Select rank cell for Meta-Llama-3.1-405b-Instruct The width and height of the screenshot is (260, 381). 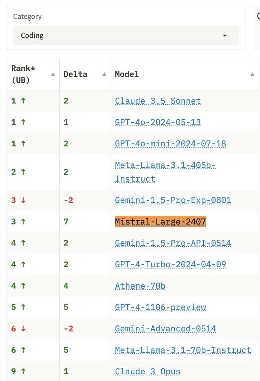33,172
